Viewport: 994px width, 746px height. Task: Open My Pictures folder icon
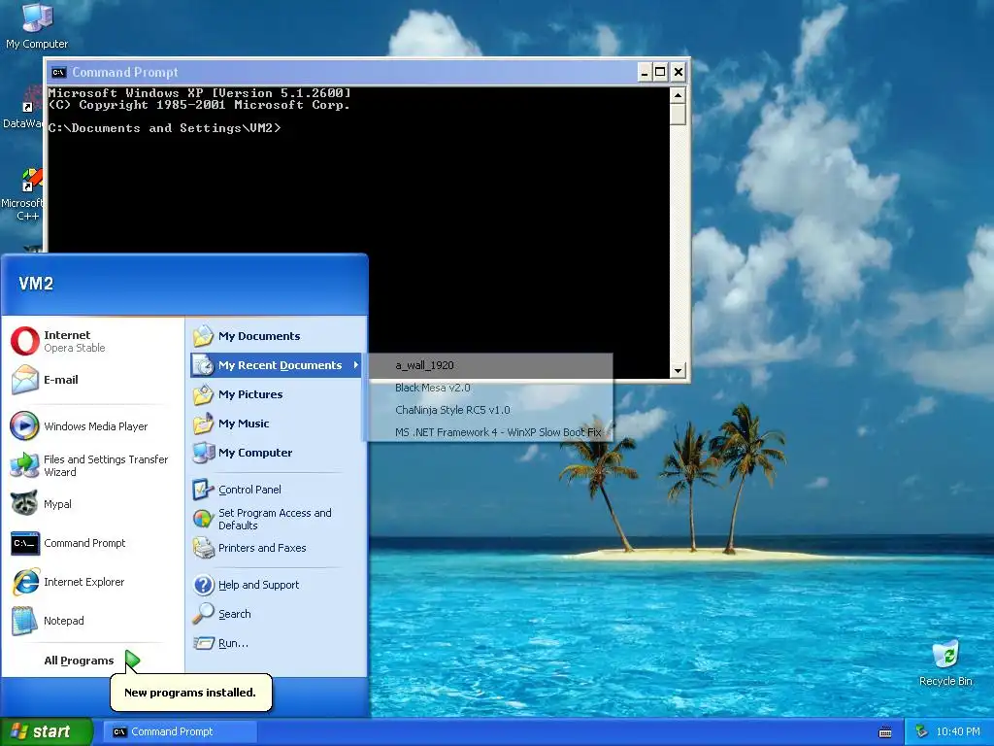click(204, 394)
